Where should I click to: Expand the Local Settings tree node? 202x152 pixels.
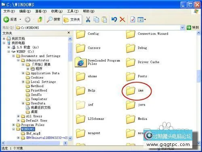coord(23,82)
